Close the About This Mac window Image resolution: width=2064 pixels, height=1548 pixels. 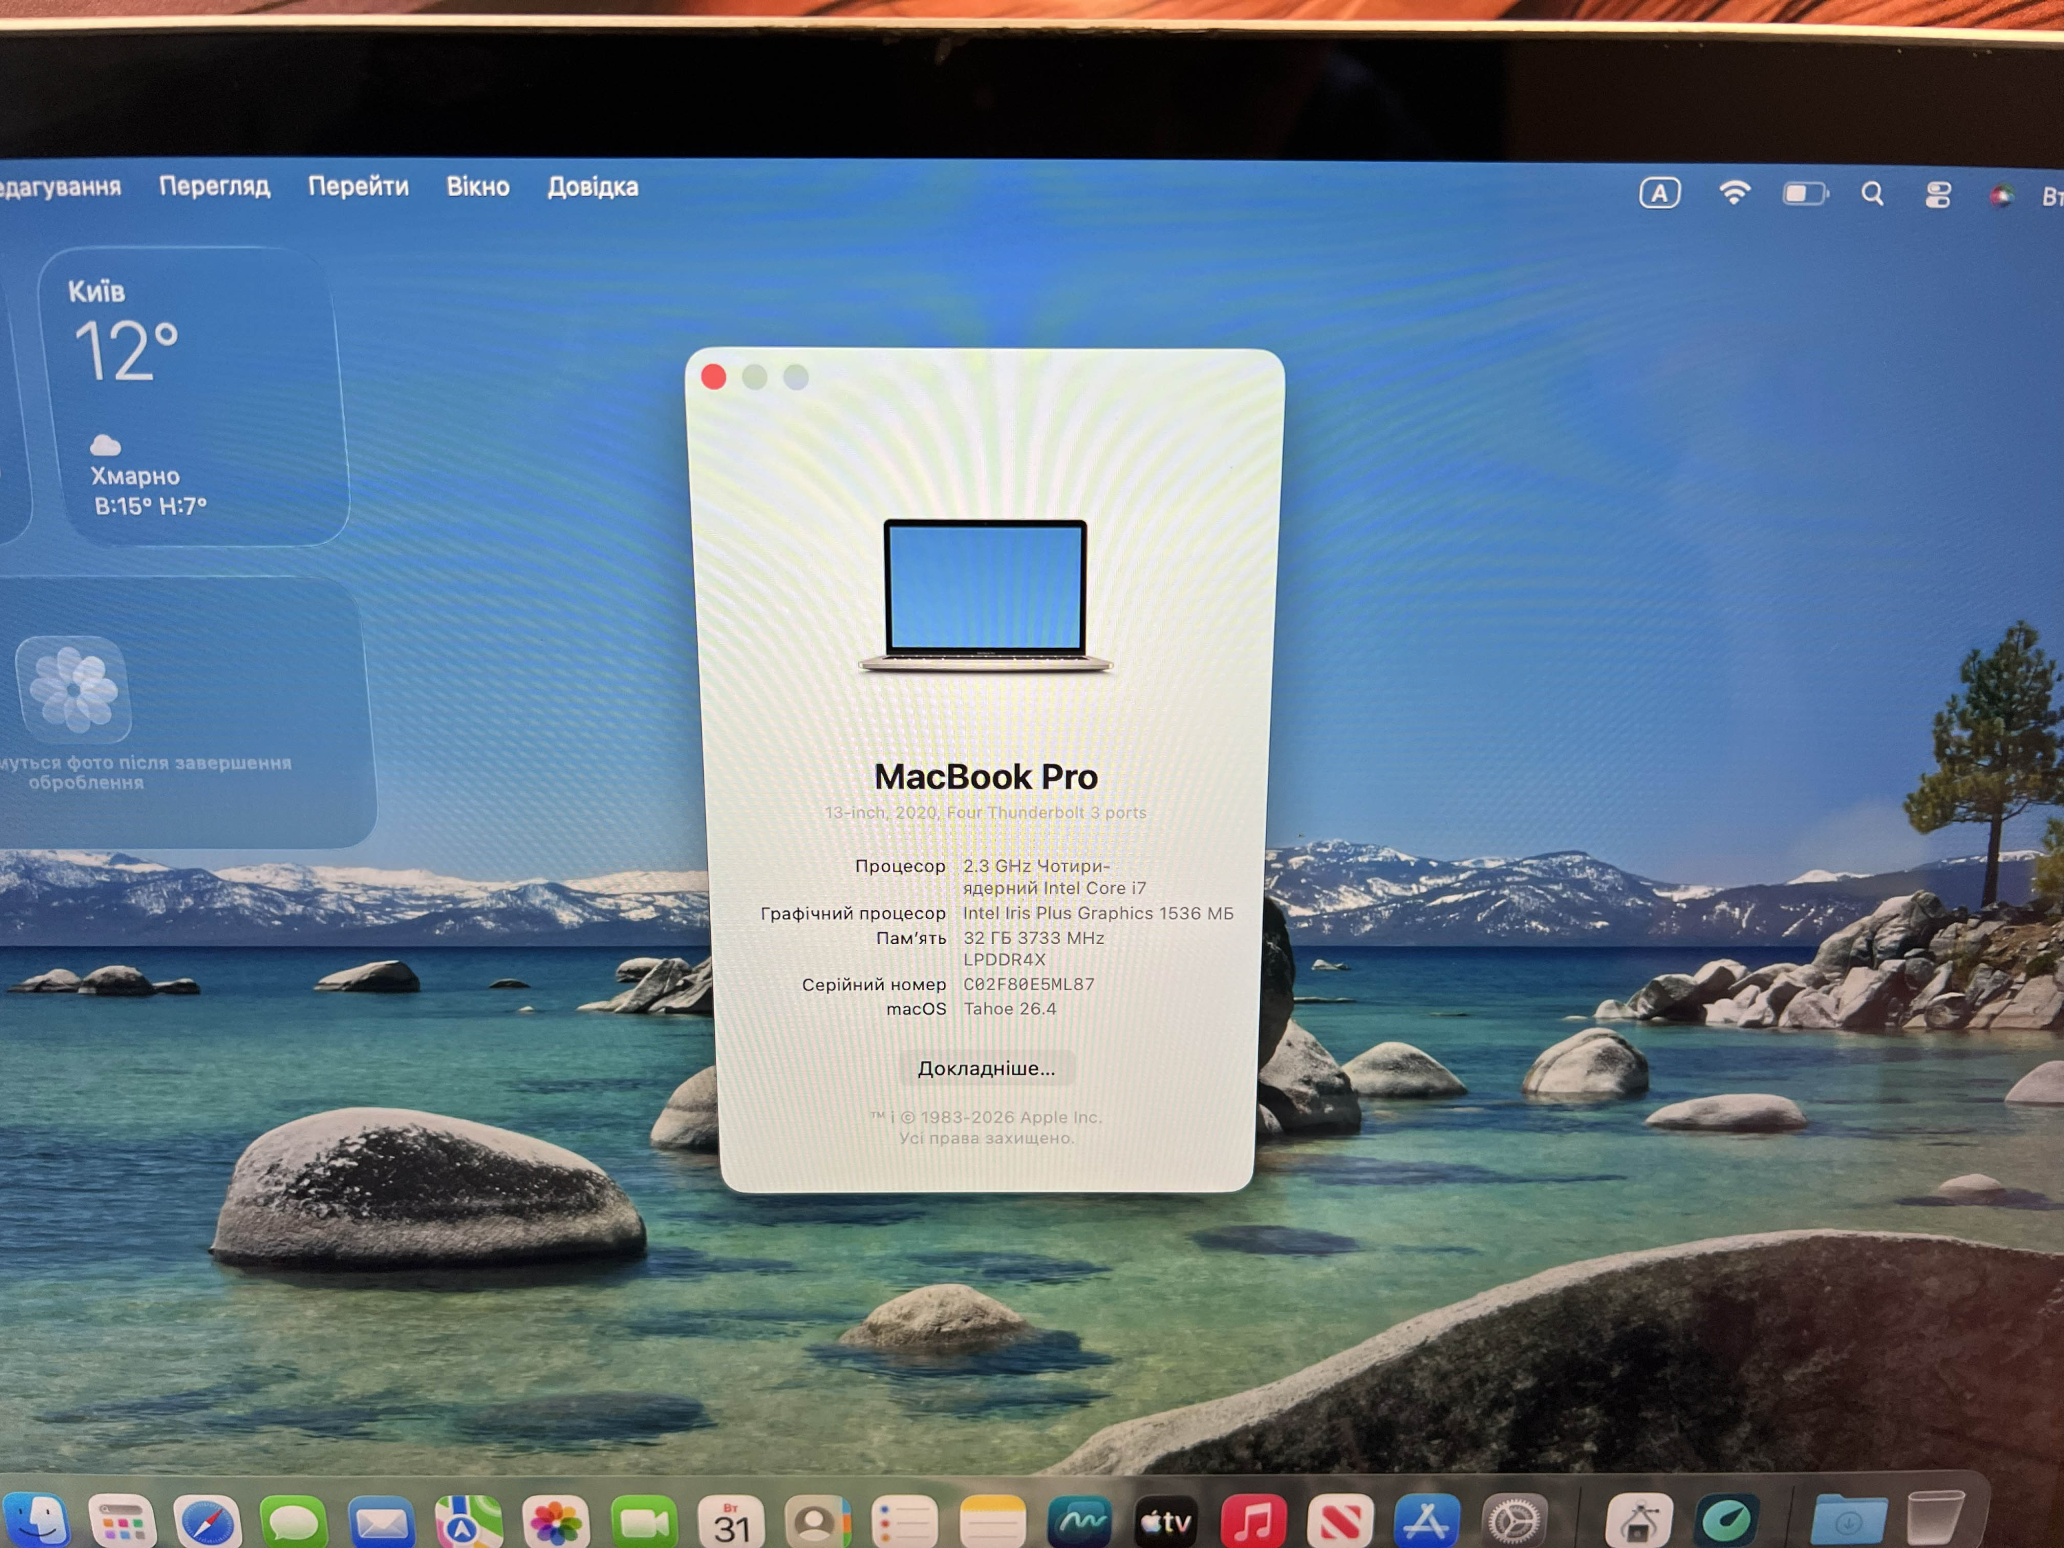tap(714, 376)
